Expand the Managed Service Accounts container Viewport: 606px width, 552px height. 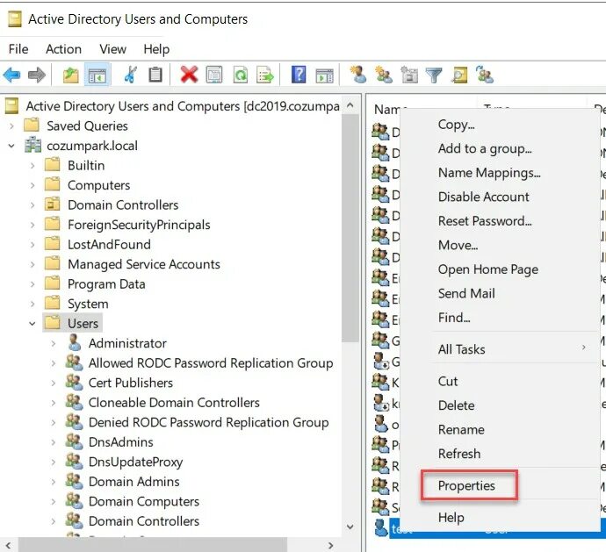pos(32,265)
